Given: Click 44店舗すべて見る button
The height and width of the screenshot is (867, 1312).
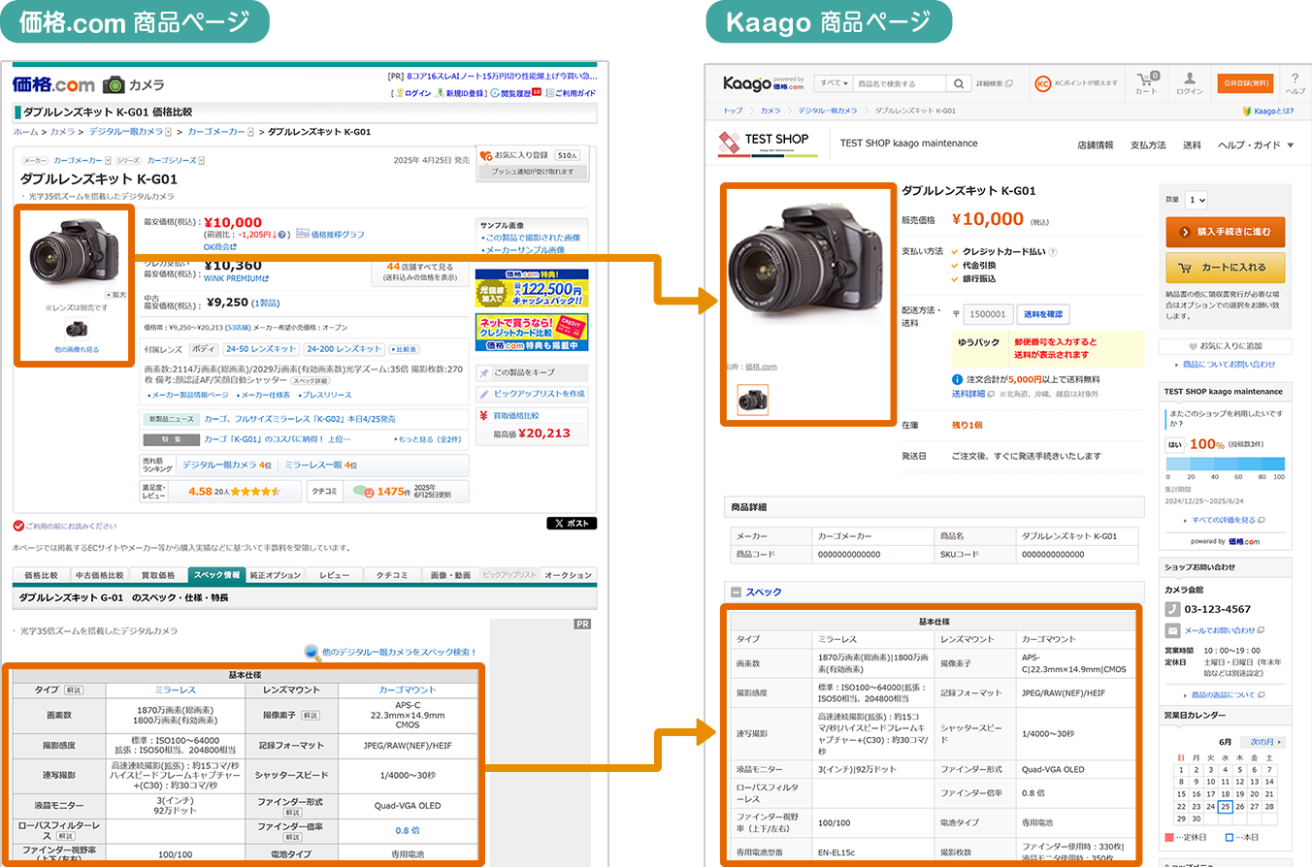Looking at the screenshot, I should pos(420,272).
